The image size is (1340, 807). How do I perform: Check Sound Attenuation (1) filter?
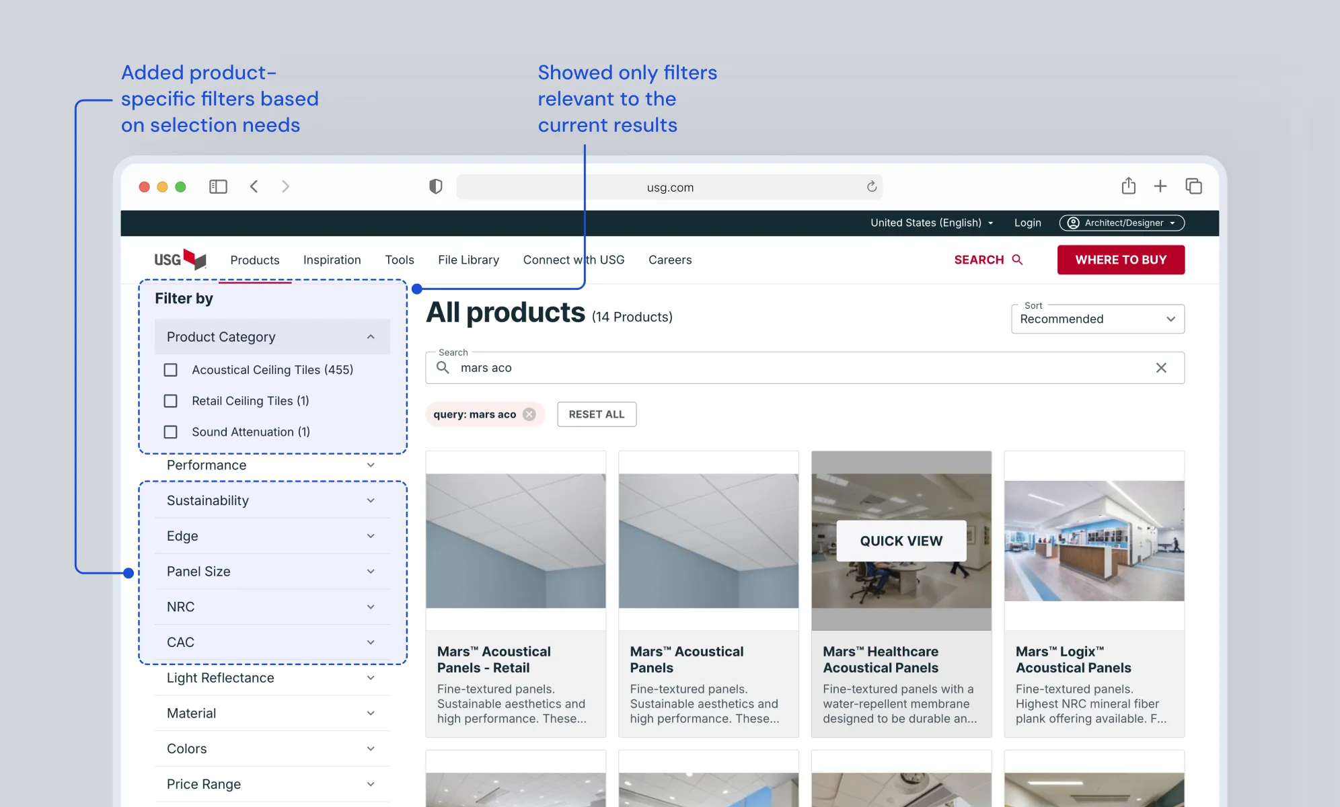tap(171, 432)
